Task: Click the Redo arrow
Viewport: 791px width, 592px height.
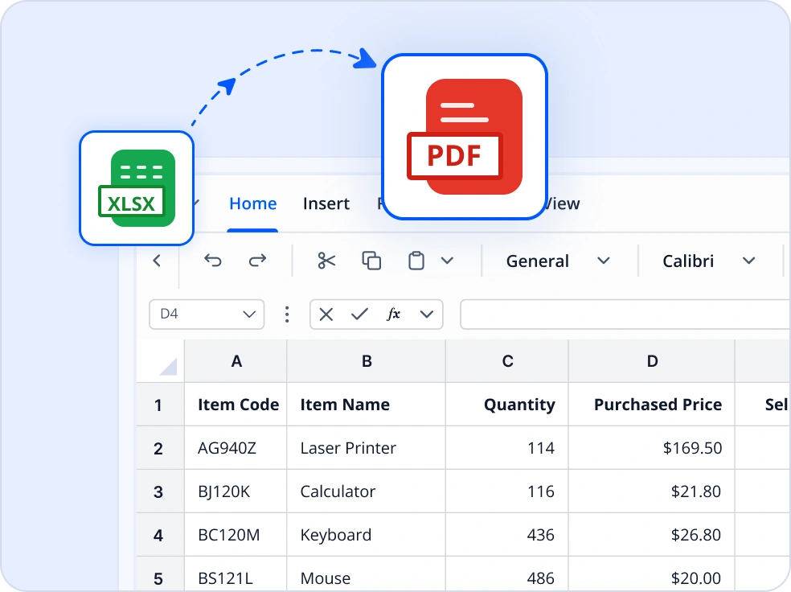Action: point(256,261)
